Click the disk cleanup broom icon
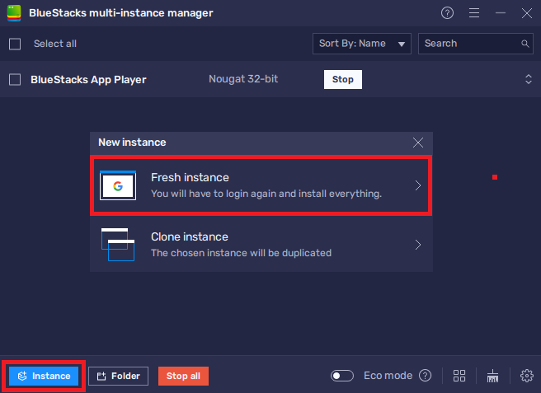Screen dimensions: 541x393 (x=492, y=376)
